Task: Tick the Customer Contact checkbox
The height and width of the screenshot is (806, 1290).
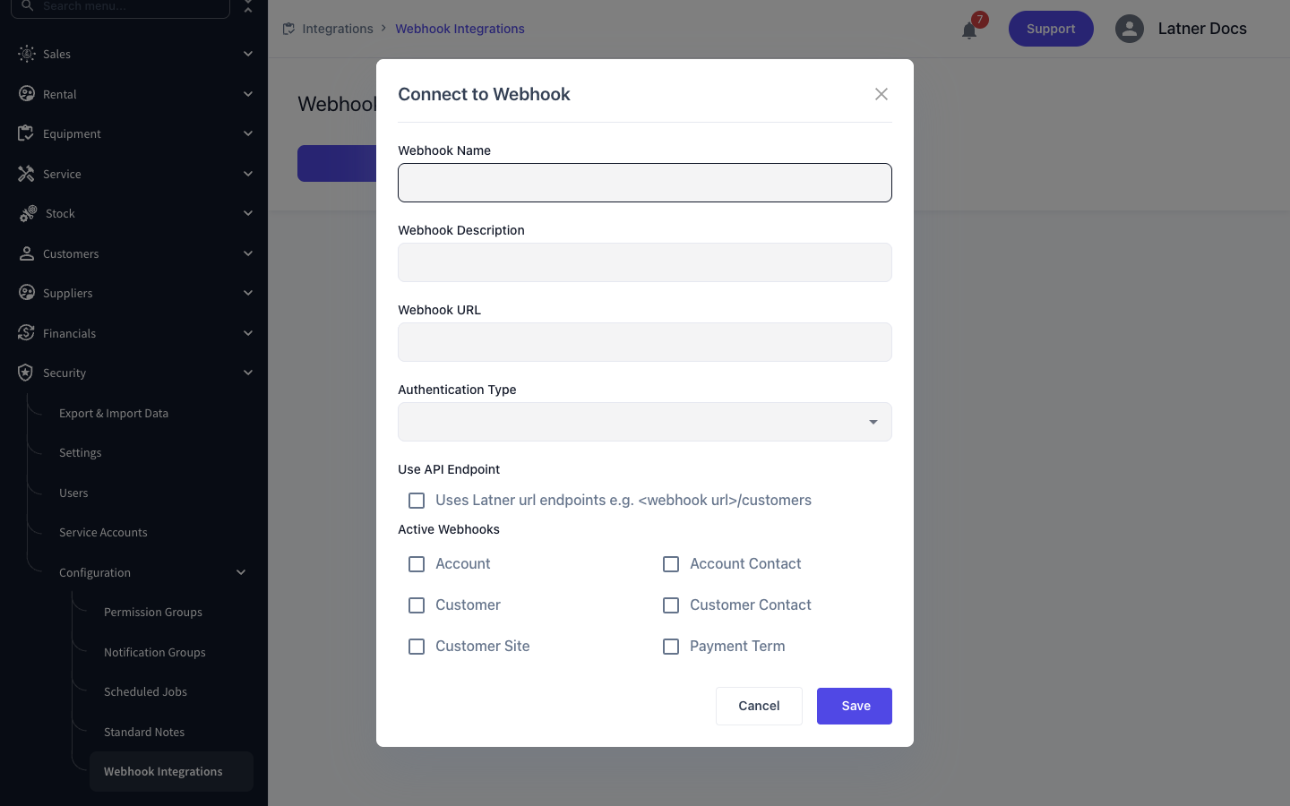Action: pos(671,605)
